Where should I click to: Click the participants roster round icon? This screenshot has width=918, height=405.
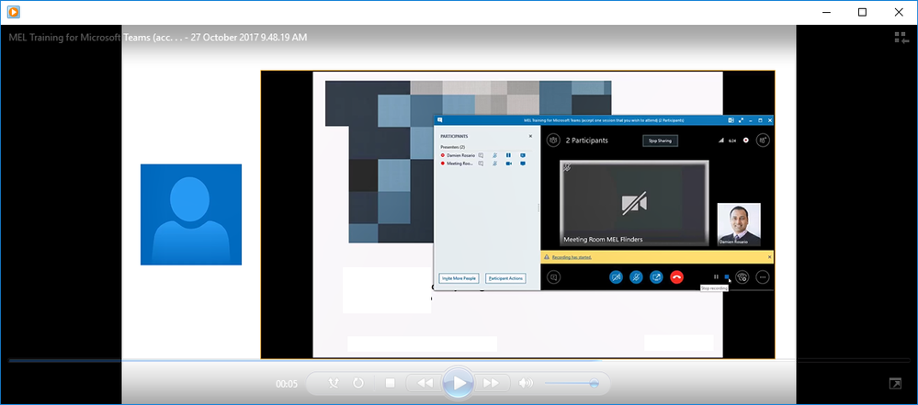(553, 140)
